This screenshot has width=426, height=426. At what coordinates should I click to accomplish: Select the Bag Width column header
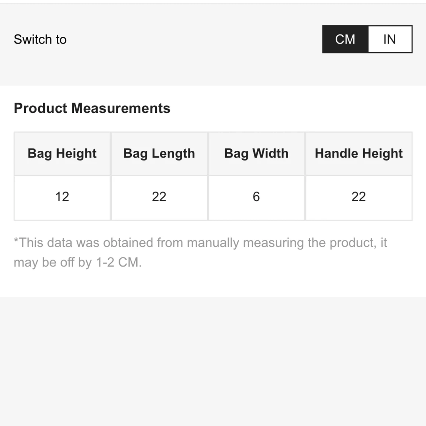256,153
